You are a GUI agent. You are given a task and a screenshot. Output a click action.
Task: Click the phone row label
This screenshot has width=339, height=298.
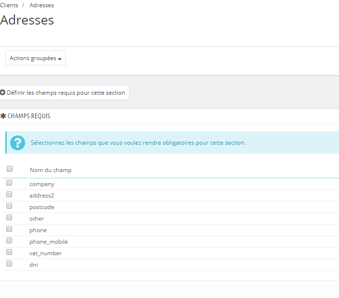coord(38,230)
